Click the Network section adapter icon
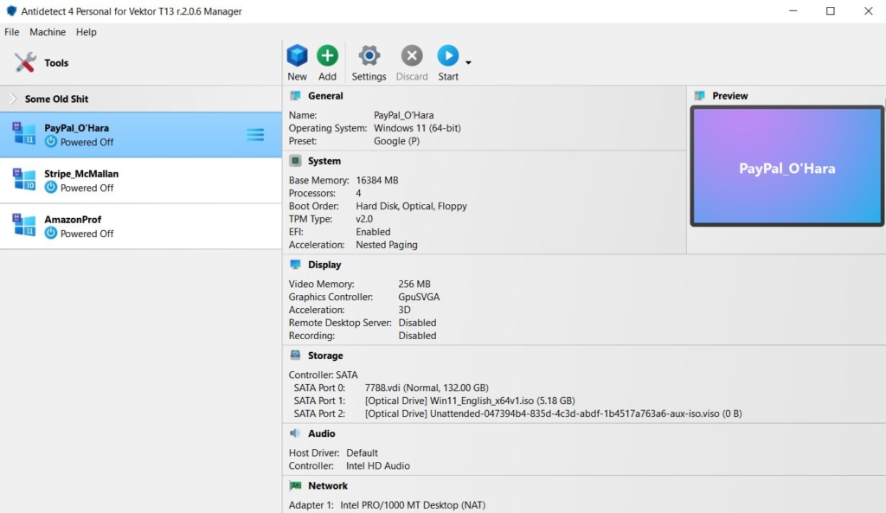886x513 pixels. pyautogui.click(x=296, y=486)
